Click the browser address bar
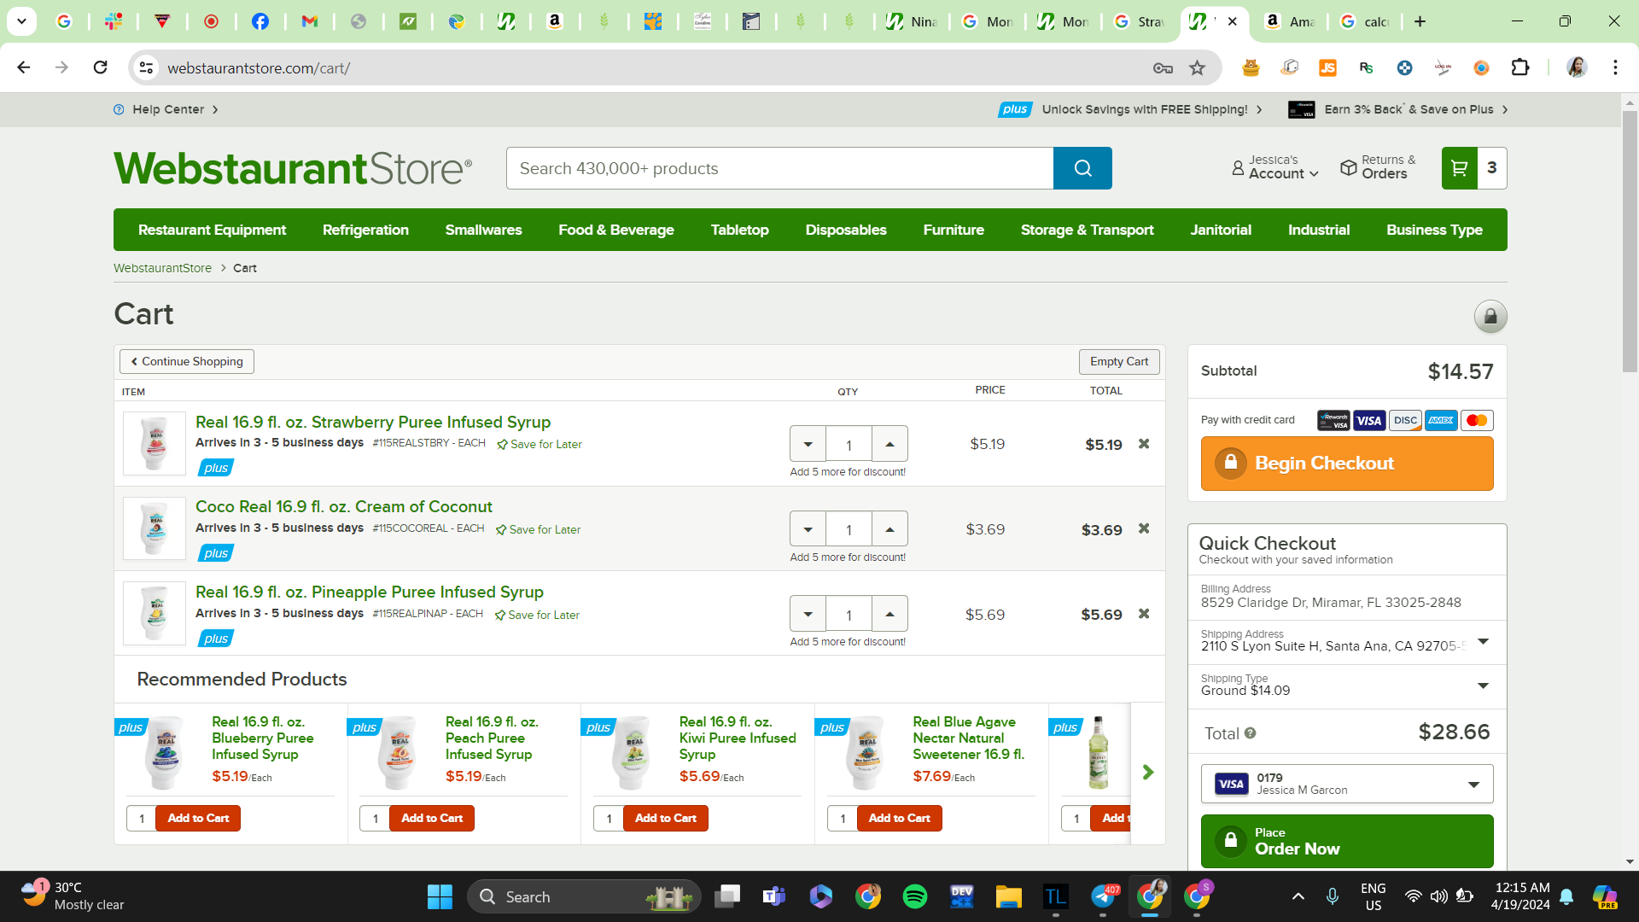1639x922 pixels. coord(649,68)
